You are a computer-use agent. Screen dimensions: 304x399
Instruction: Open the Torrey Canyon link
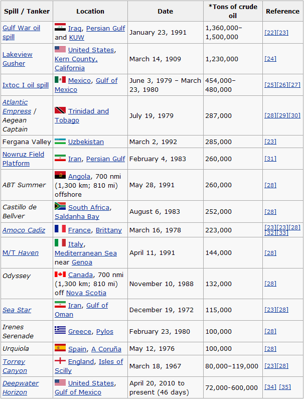15,366
